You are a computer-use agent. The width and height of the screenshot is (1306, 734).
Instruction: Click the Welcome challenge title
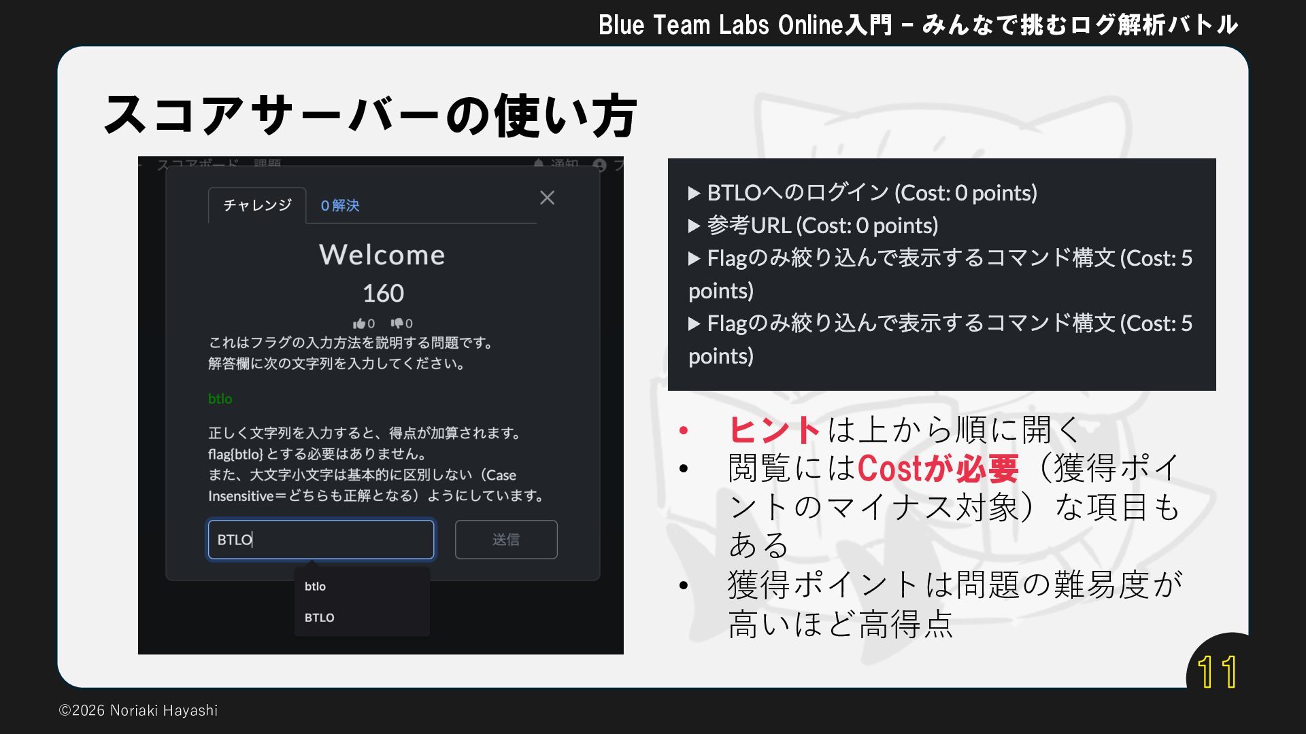(382, 255)
